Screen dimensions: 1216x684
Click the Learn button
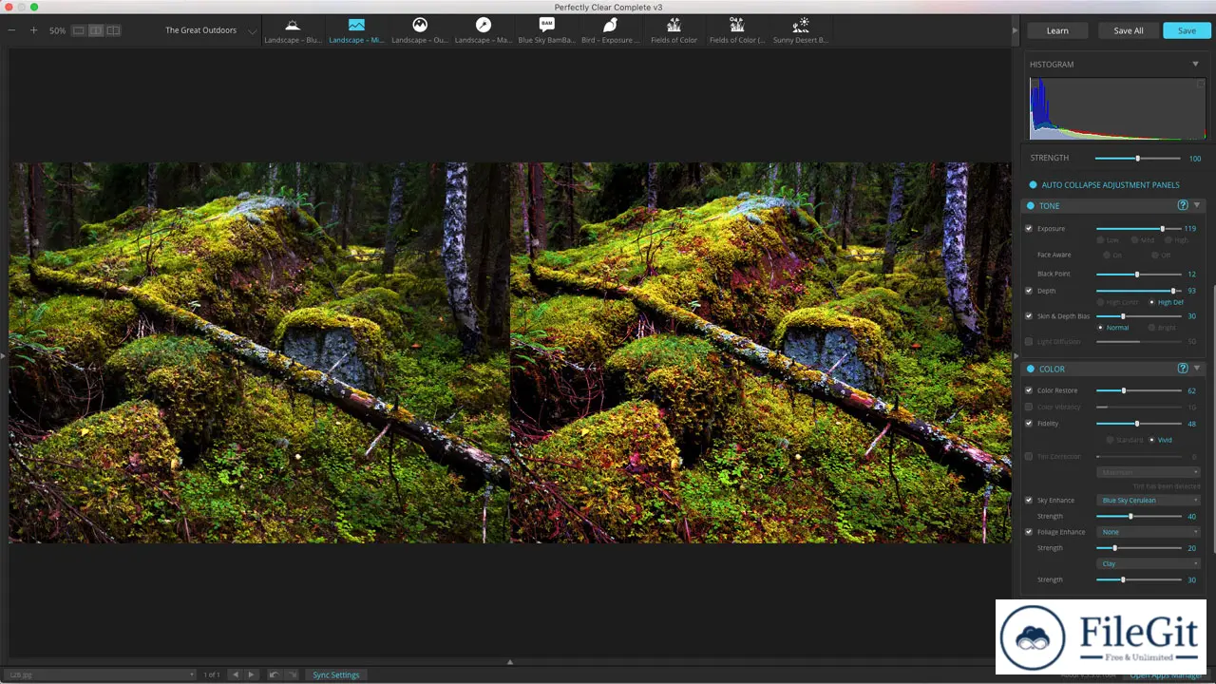(x=1057, y=30)
